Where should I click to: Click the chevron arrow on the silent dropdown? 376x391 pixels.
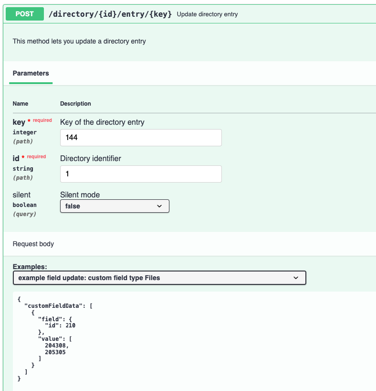click(x=159, y=206)
